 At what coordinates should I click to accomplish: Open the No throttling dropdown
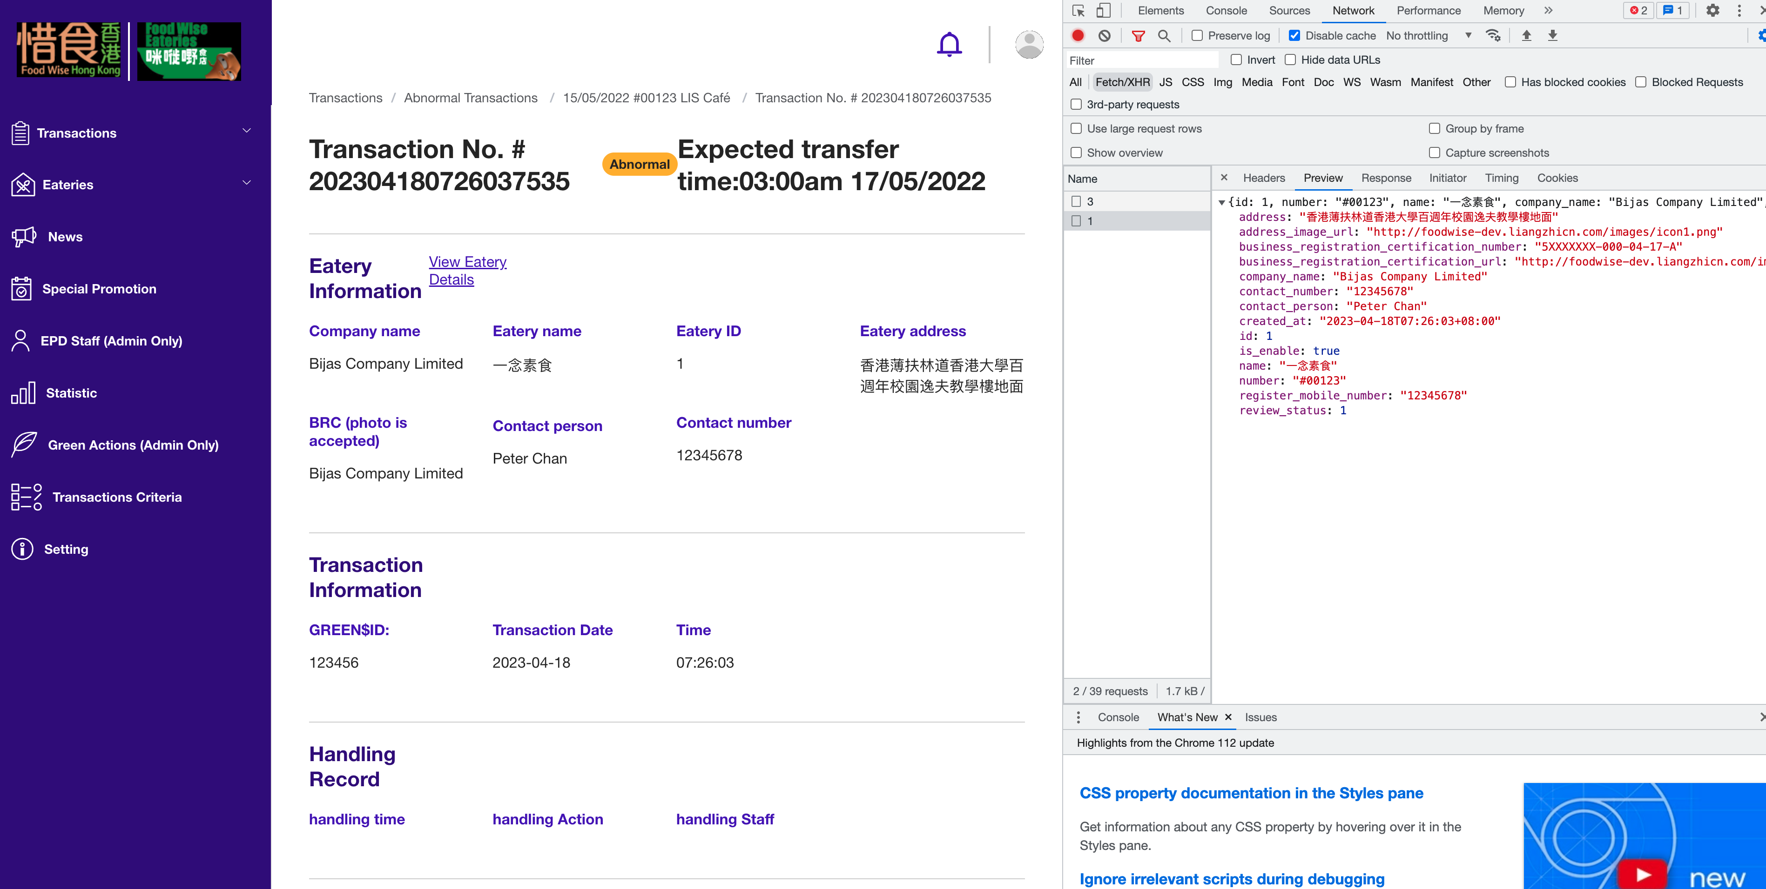point(1428,36)
